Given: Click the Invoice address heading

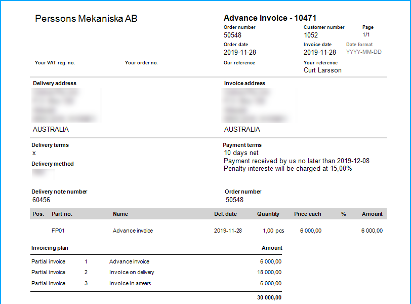Looking at the screenshot, I should (244, 83).
